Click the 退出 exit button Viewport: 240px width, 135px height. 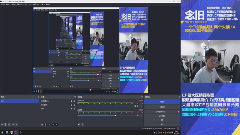click(x=162, y=124)
